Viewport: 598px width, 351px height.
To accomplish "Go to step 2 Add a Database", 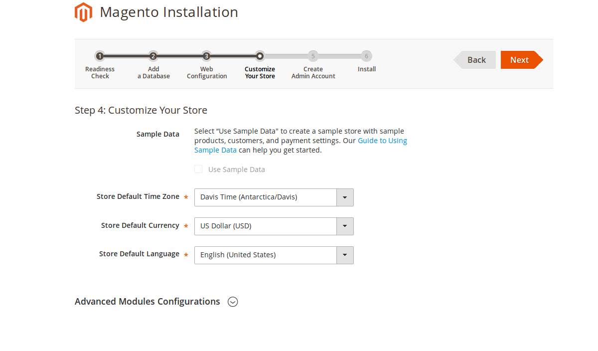I will [x=153, y=65].
